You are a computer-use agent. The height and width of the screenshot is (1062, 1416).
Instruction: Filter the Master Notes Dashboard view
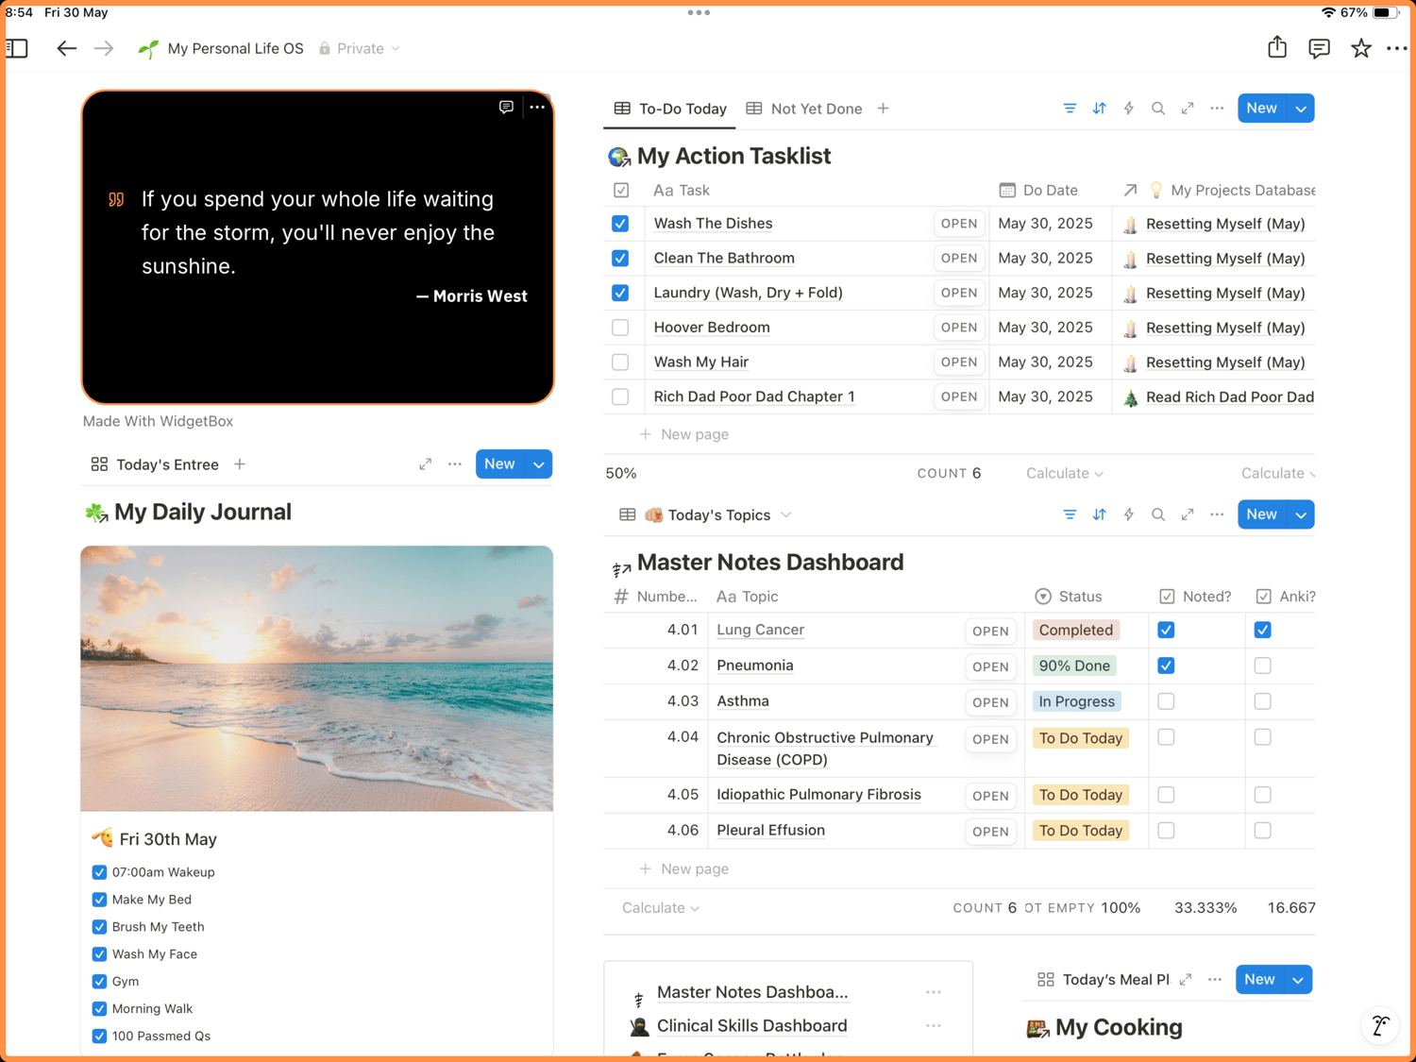(1070, 514)
